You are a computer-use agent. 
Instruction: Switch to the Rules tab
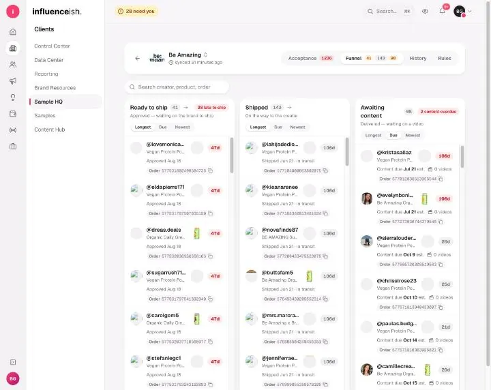pyautogui.click(x=445, y=58)
